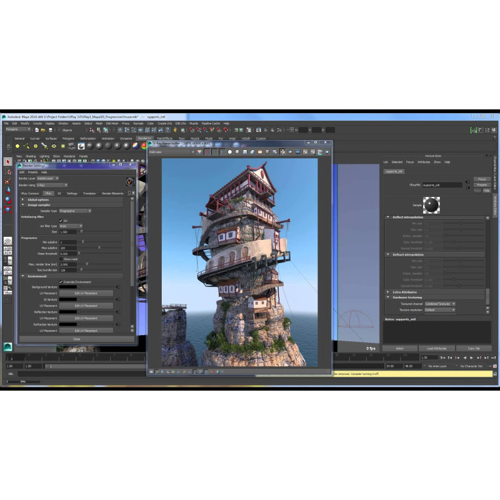Select the arrow Select tool in toolbox
This screenshot has height=500, width=500.
click(x=8, y=162)
